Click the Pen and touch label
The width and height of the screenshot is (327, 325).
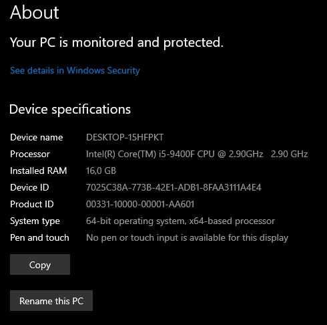coord(39,237)
